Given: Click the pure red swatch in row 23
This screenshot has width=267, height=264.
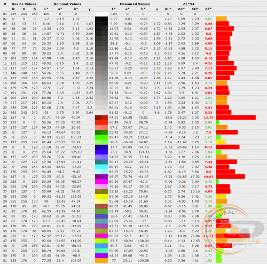Looking at the screenshot, I should point(101,122).
